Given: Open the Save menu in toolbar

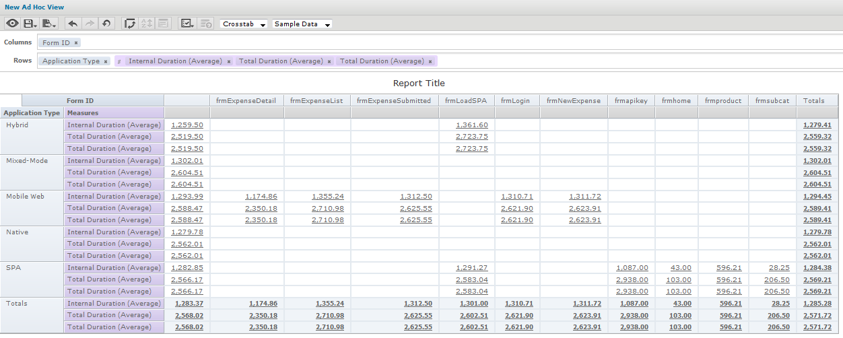Looking at the screenshot, I should pos(30,24).
